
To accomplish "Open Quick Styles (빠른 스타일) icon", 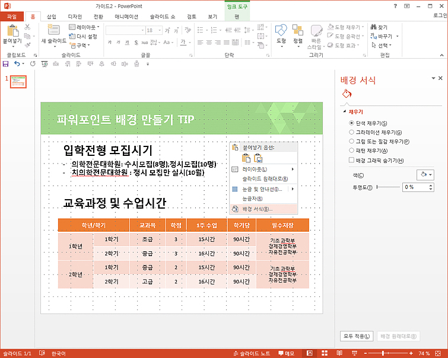I will [x=316, y=31].
